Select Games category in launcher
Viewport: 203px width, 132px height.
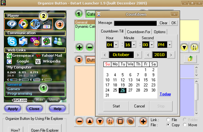[14, 89]
